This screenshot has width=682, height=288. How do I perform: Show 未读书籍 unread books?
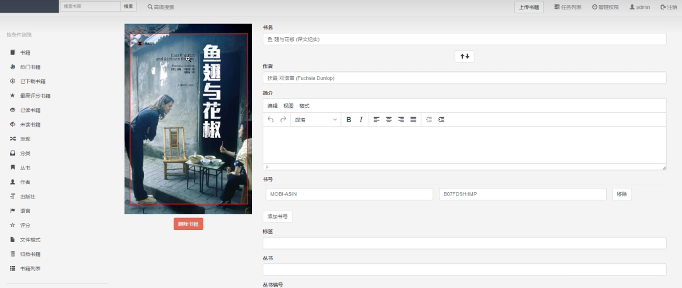pyautogui.click(x=25, y=124)
